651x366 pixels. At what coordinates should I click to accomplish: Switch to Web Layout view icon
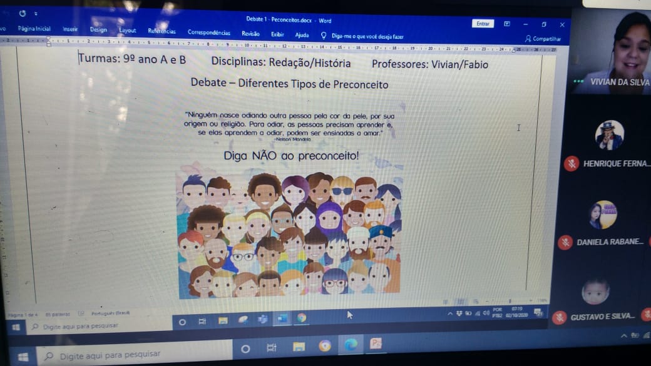point(476,302)
